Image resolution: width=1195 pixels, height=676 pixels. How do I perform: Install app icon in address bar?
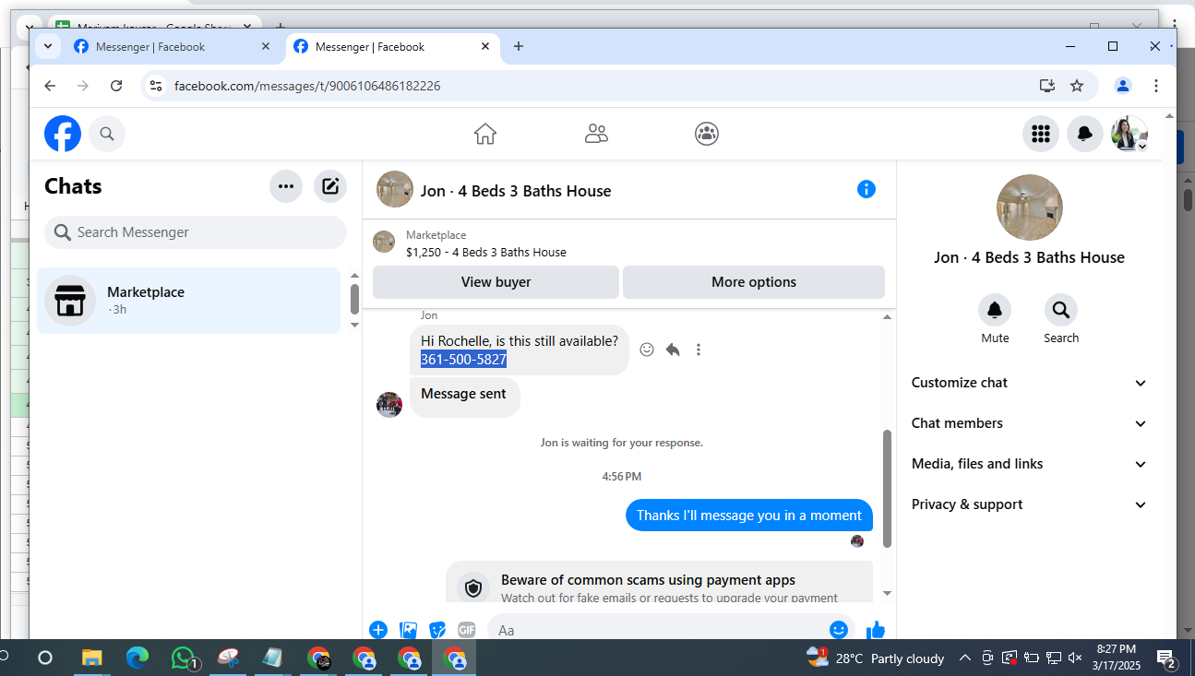click(1047, 86)
